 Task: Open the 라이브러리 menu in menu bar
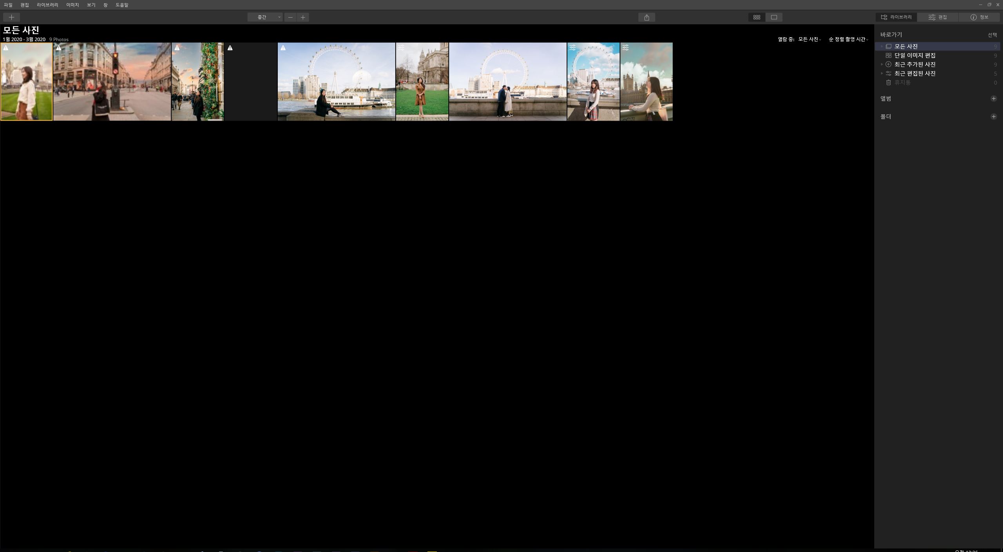[47, 5]
